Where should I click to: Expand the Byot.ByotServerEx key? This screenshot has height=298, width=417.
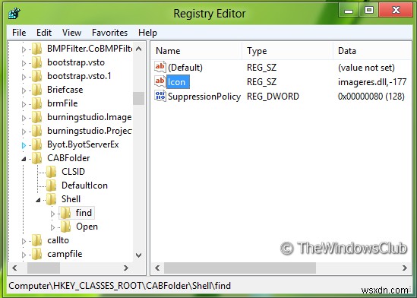point(24,145)
